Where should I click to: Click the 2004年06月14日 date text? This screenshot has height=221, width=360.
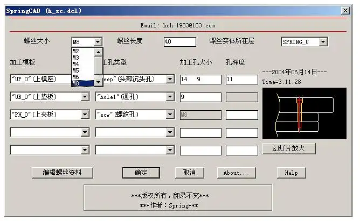tap(295, 72)
